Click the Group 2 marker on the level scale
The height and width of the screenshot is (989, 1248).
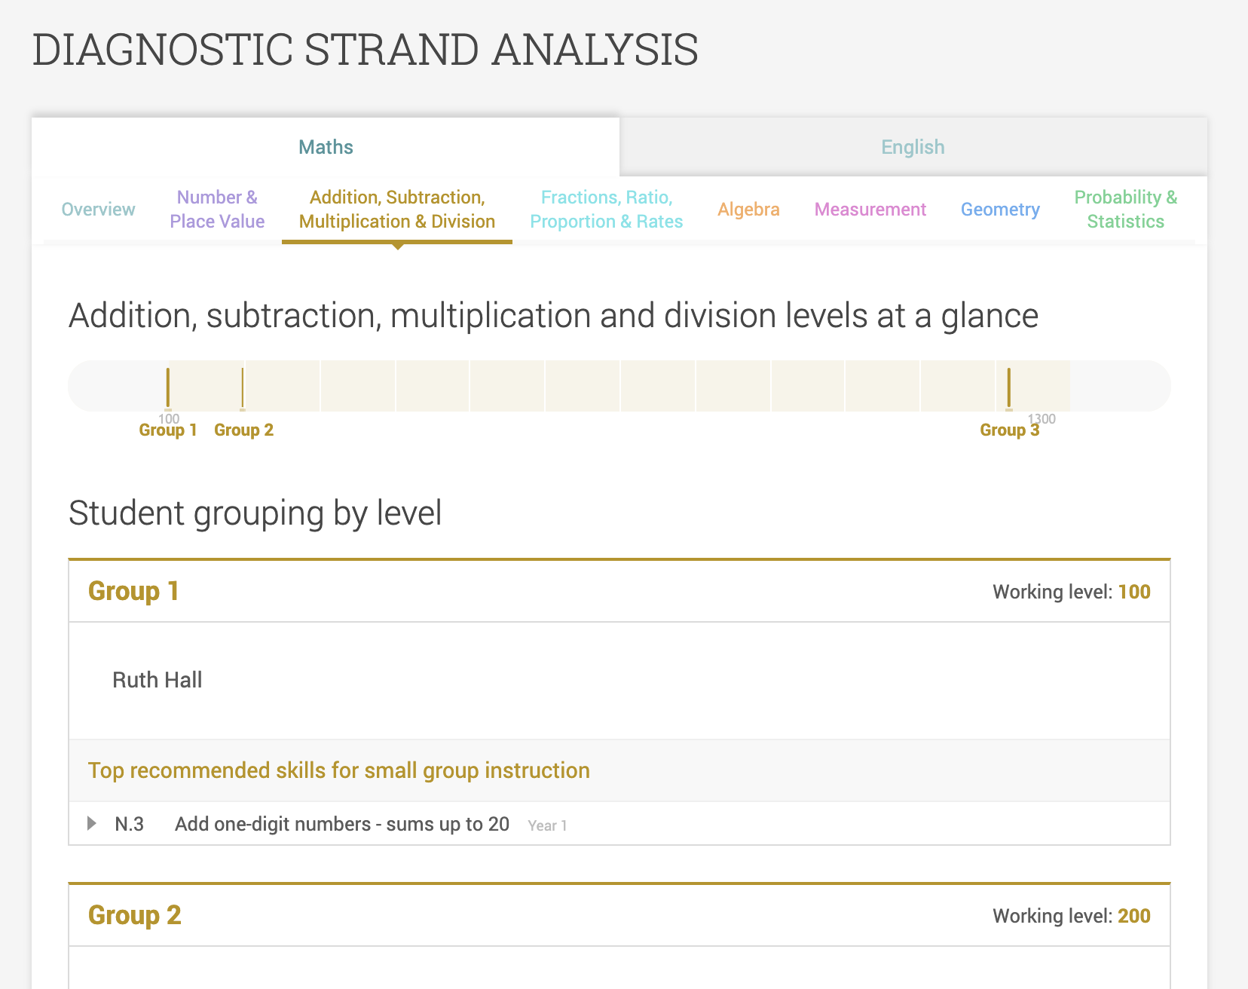243,385
